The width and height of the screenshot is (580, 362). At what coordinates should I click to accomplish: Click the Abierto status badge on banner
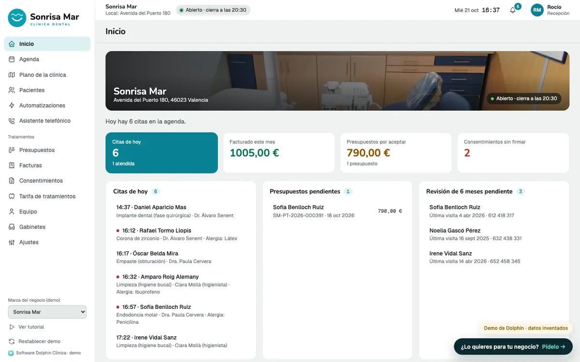pyautogui.click(x=524, y=98)
